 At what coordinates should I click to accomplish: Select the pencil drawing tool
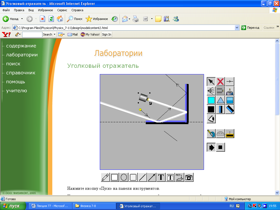105,177
